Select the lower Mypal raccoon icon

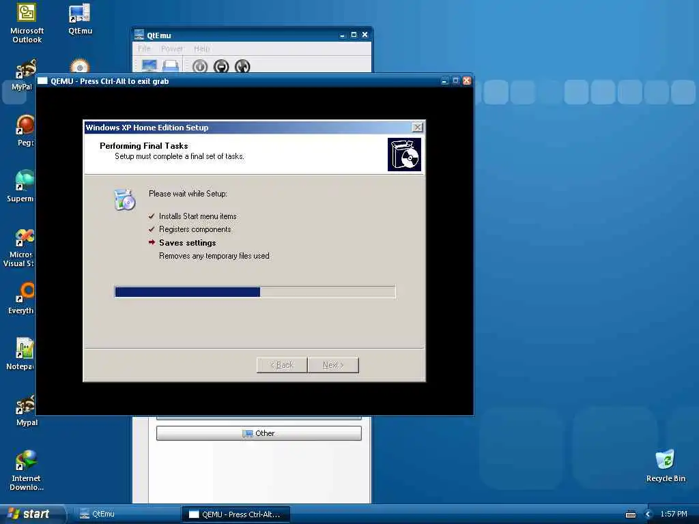click(25, 404)
